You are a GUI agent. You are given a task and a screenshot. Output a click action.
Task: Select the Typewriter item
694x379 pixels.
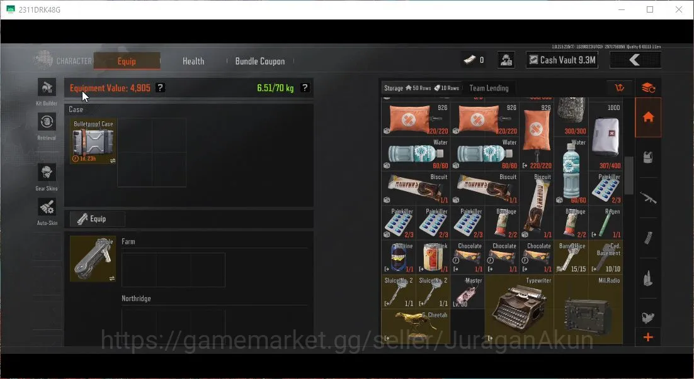[519, 309]
